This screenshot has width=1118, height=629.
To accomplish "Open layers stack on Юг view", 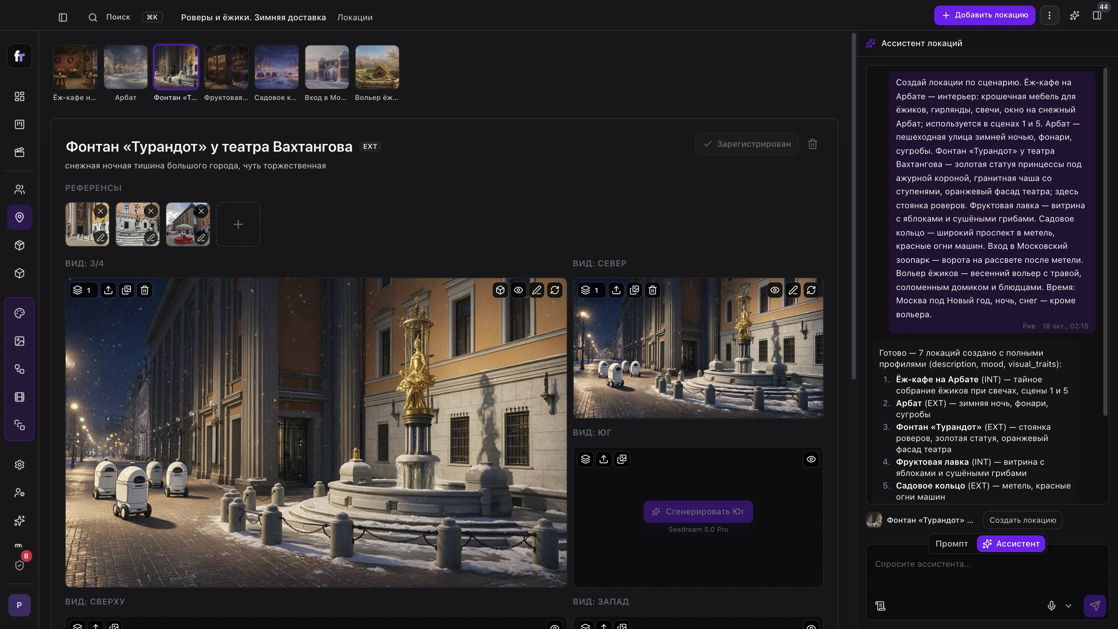I will 586,459.
